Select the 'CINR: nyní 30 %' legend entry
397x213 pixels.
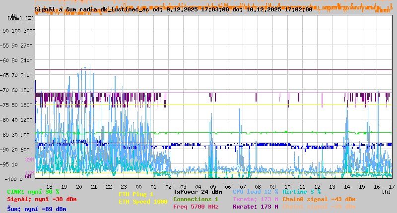[x=33, y=192]
